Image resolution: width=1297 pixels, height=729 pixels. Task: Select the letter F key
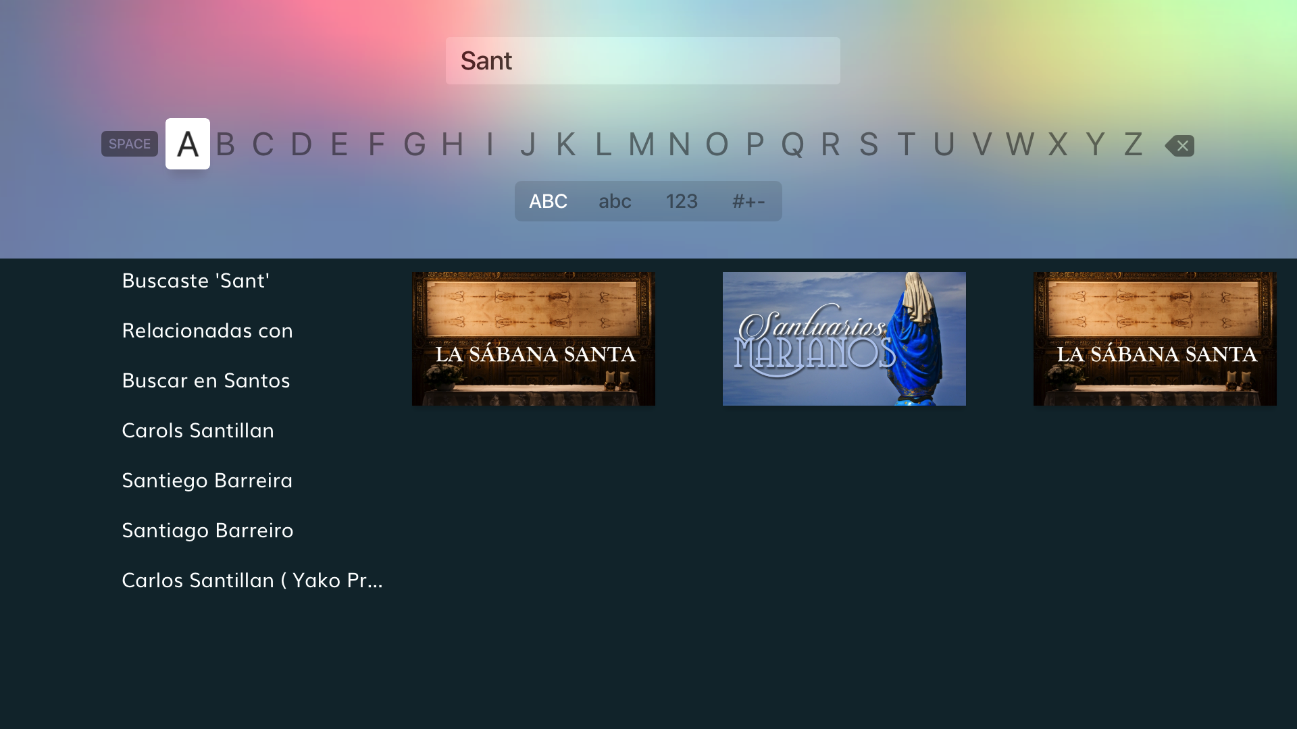point(377,144)
